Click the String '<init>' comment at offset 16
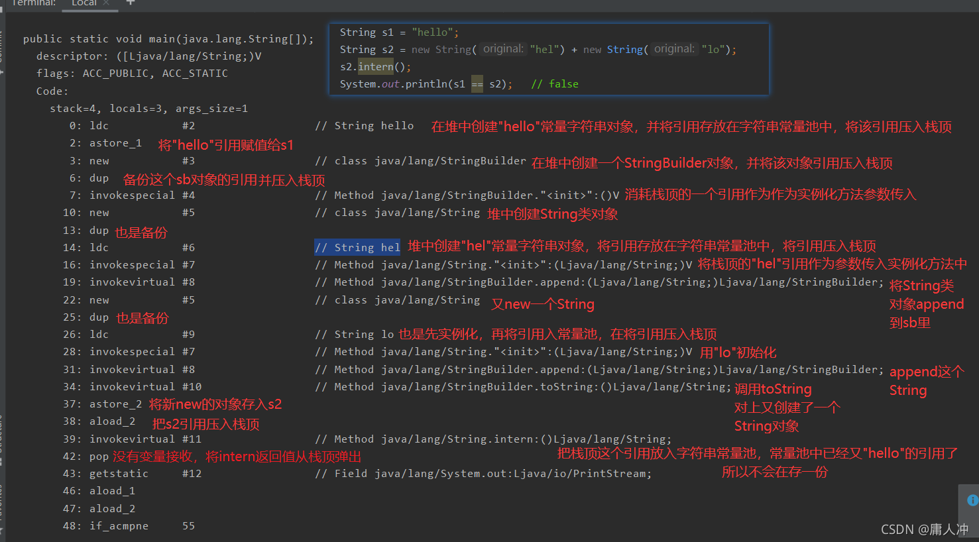This screenshot has width=979, height=542. (503, 265)
